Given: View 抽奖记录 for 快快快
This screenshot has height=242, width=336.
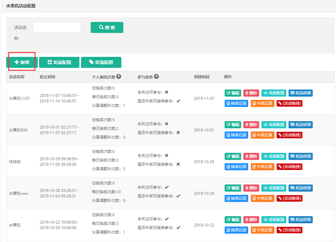Looking at the screenshot, I should tap(236, 167).
